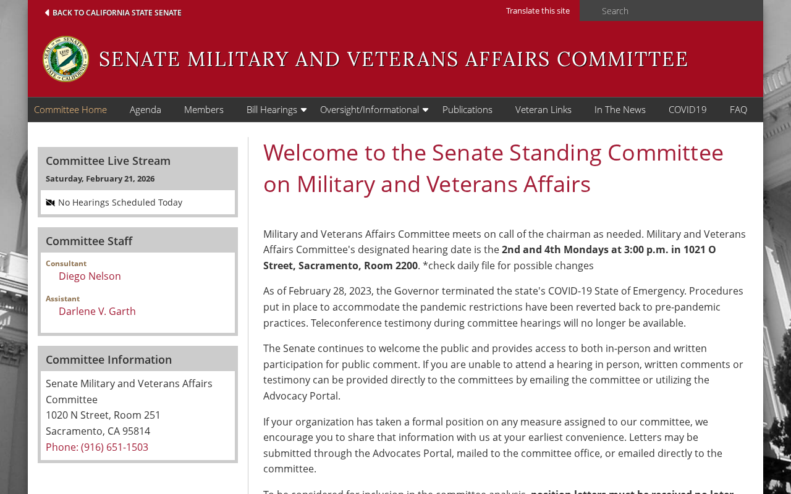The width and height of the screenshot is (791, 494).
Task: Click the no-video camera icon in Live Stream
Action: 50,203
